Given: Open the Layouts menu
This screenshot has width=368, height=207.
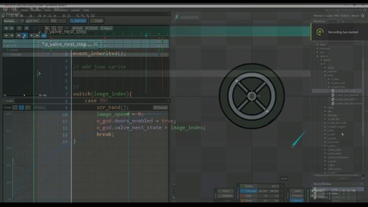Looking at the screenshot, I should [75, 10].
